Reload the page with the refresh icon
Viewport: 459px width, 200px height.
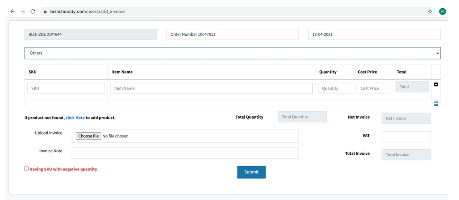33,11
